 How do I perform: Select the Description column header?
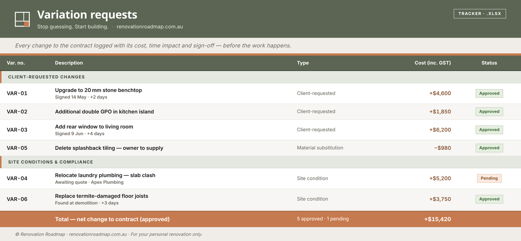click(x=69, y=63)
